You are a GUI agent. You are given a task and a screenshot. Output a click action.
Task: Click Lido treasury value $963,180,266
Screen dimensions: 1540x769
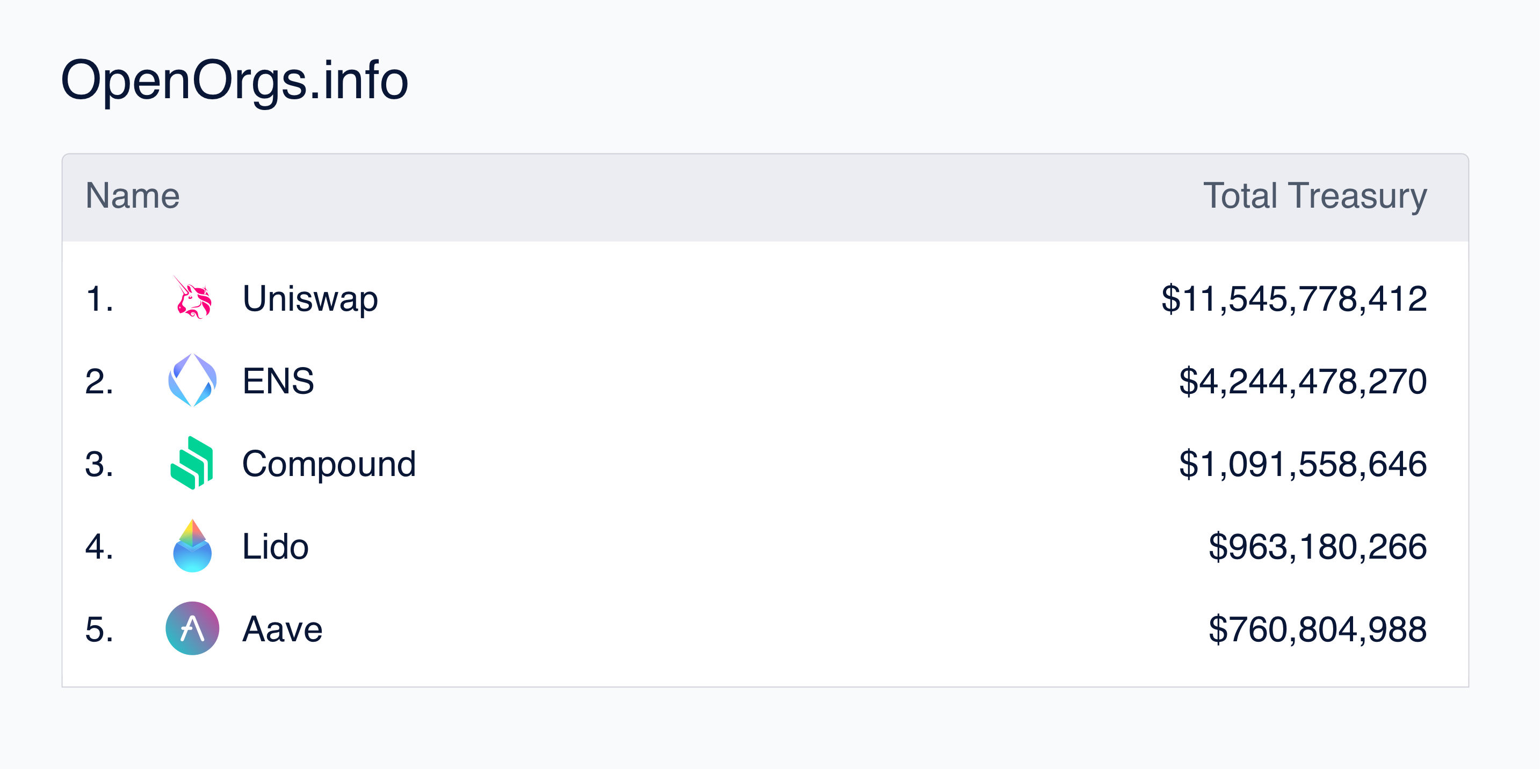point(1318,547)
